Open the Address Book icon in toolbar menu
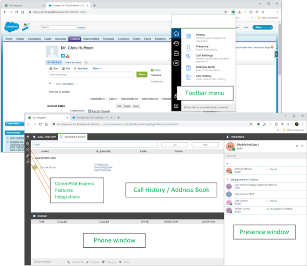 (x=188, y=68)
